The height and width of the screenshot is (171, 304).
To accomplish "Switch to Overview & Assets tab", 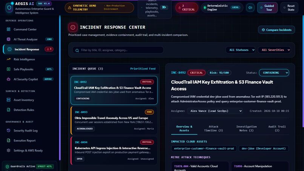I will pyautogui.click(x=184, y=128).
